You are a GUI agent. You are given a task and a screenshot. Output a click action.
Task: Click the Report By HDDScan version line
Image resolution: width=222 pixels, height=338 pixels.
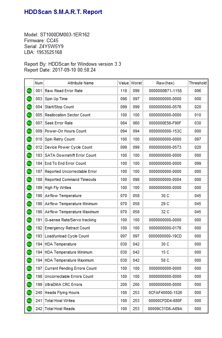coord(73,64)
